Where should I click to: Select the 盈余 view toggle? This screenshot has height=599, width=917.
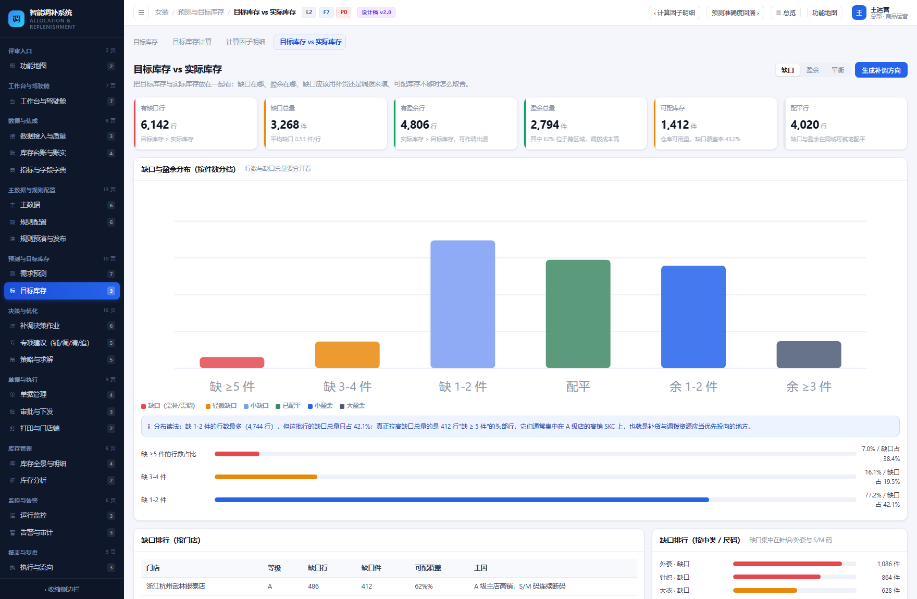click(x=812, y=70)
